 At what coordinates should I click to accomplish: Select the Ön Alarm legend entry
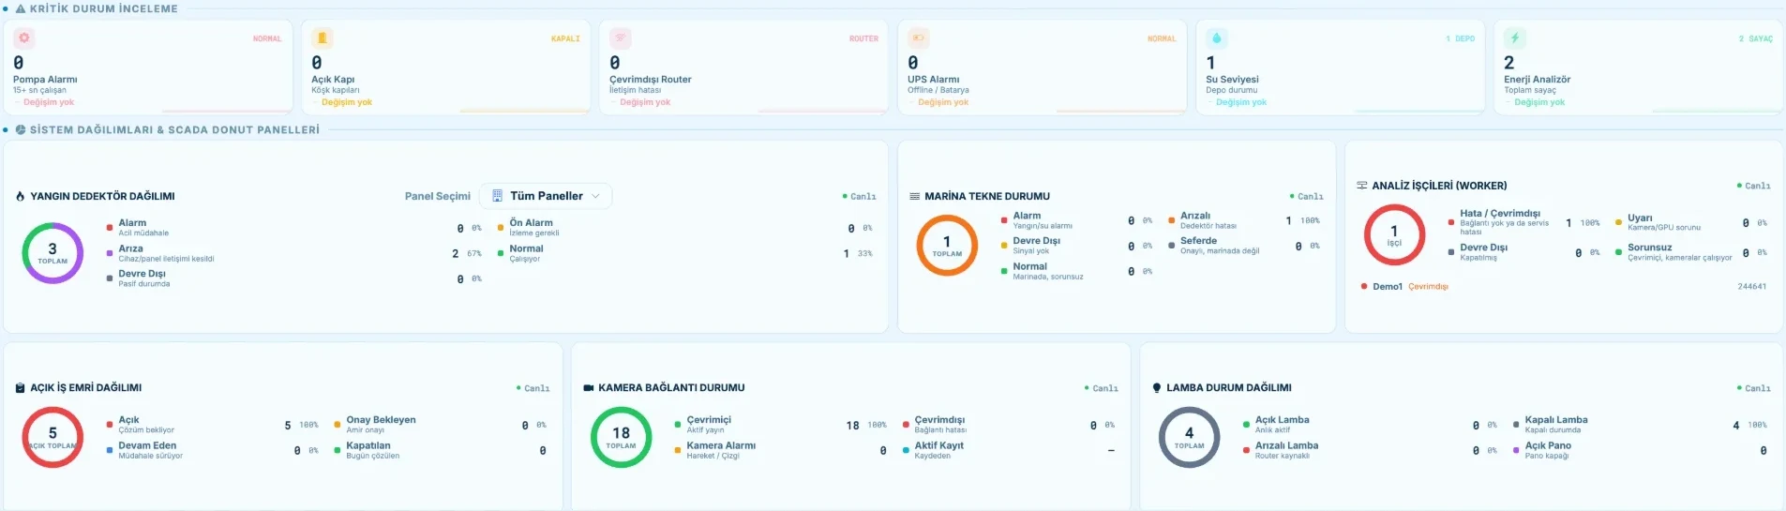[x=685, y=228]
